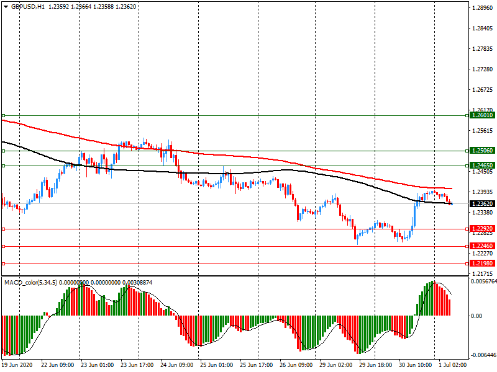Click the 29 Jun 02:00 time label
The height and width of the screenshot is (372, 497).
click(x=335, y=365)
